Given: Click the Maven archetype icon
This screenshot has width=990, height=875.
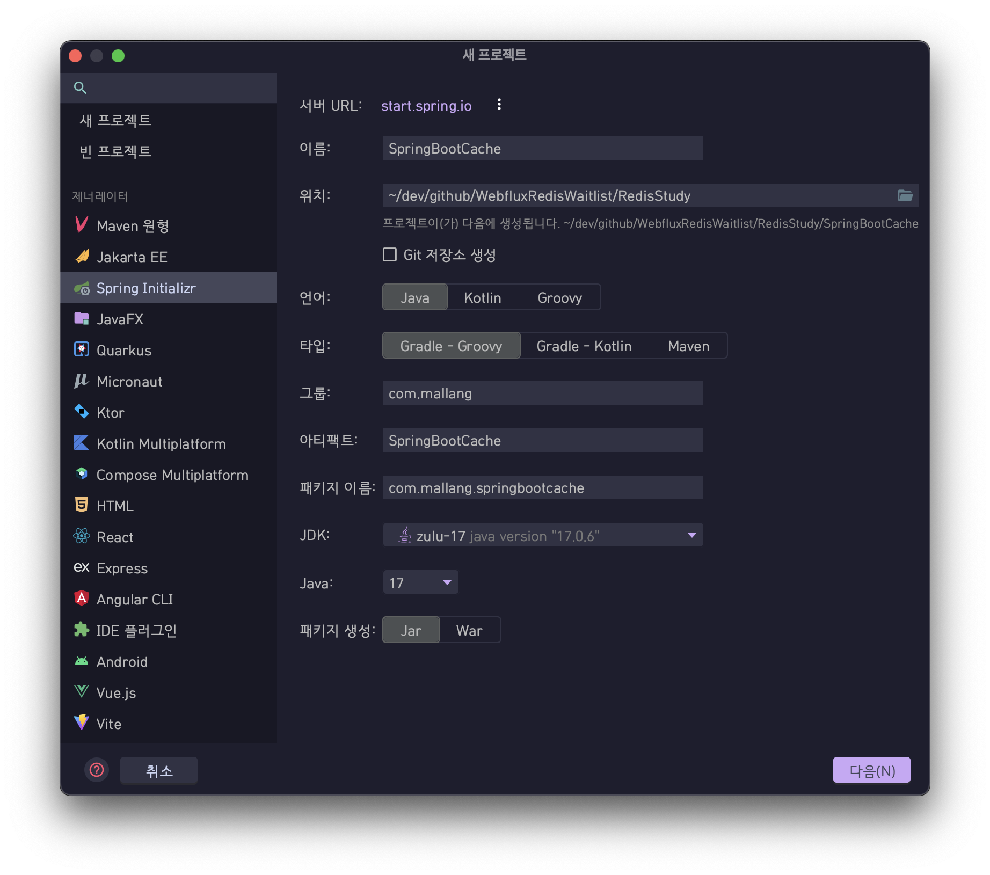Looking at the screenshot, I should click(x=82, y=224).
